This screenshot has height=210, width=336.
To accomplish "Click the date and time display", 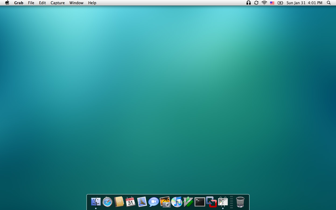I will tap(304, 3).
